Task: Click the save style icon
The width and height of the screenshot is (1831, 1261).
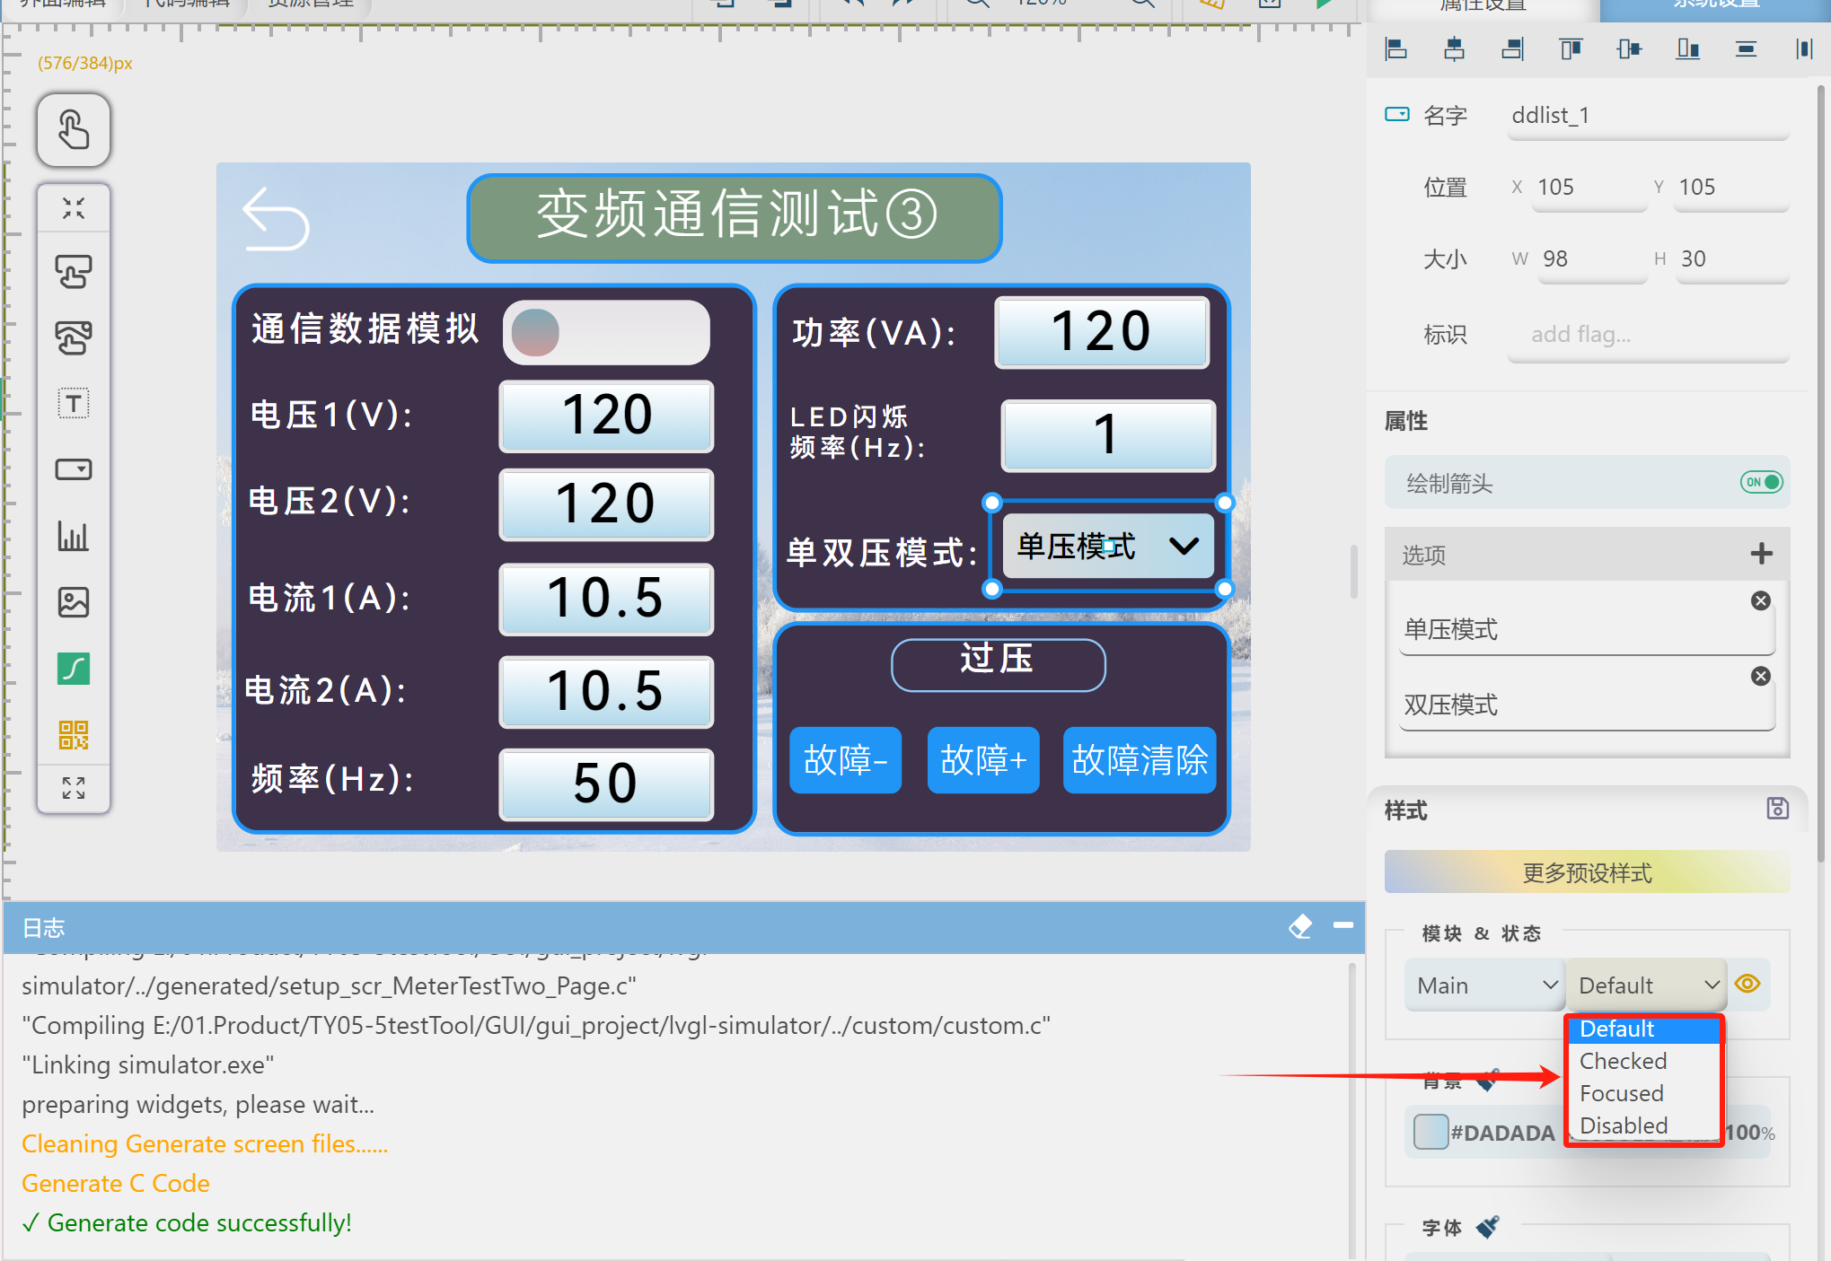Action: [x=1777, y=809]
